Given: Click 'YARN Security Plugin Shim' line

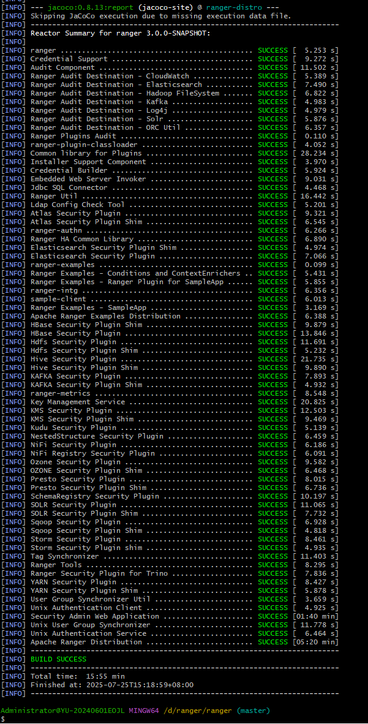Looking at the screenshot, I should tap(170, 590).
